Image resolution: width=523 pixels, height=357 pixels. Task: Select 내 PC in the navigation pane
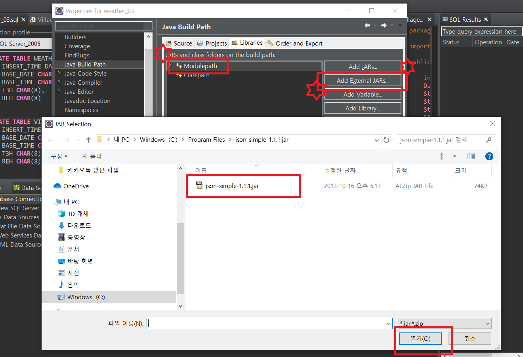(x=67, y=202)
